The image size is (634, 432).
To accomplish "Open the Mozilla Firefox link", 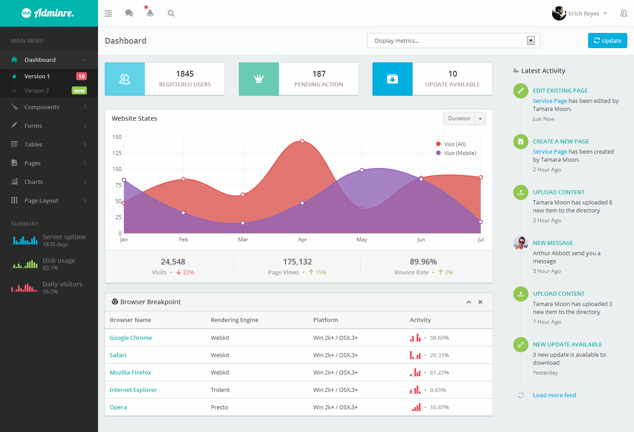I will 131,372.
